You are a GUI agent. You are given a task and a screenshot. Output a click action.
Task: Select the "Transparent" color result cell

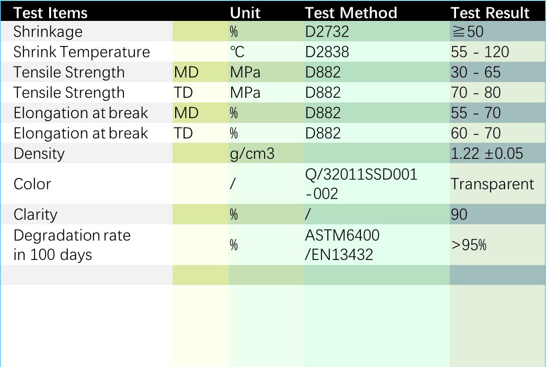click(x=492, y=184)
